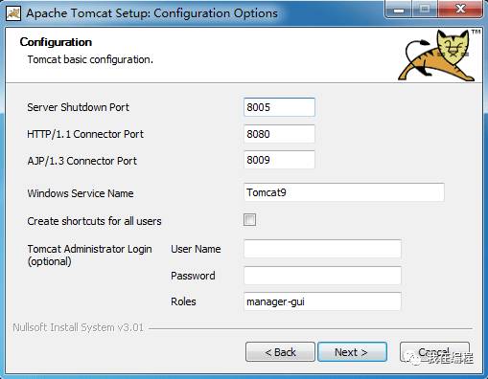Click the Tomcat setup title bar icon
Image resolution: width=488 pixels, height=379 pixels.
click(x=13, y=13)
